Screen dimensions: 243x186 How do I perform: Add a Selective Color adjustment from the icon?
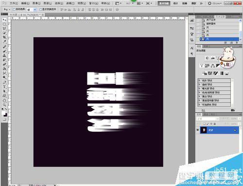(x=227, y=73)
